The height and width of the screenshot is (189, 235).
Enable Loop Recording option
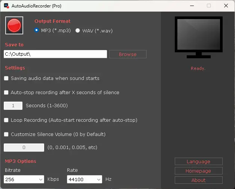(x=6, y=120)
